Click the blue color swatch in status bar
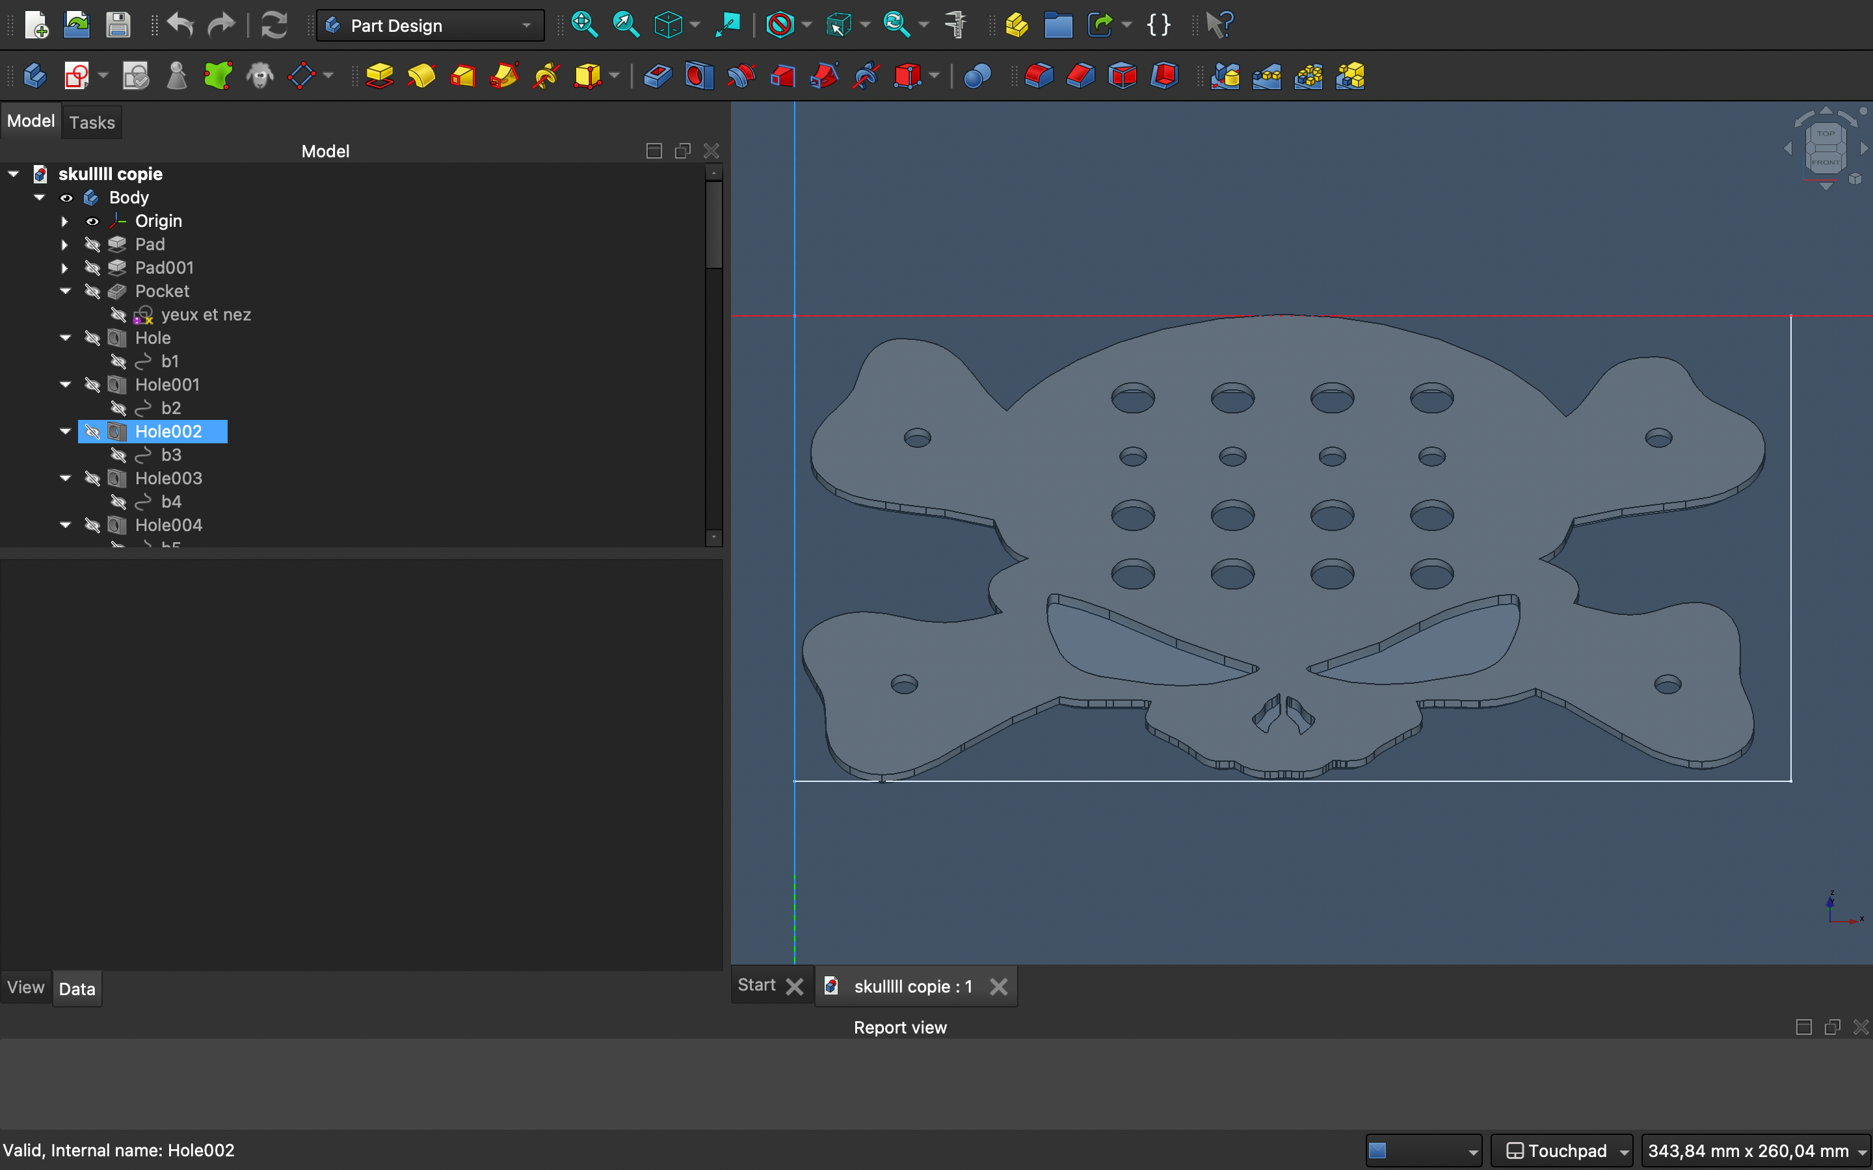The width and height of the screenshot is (1873, 1170). click(1377, 1150)
